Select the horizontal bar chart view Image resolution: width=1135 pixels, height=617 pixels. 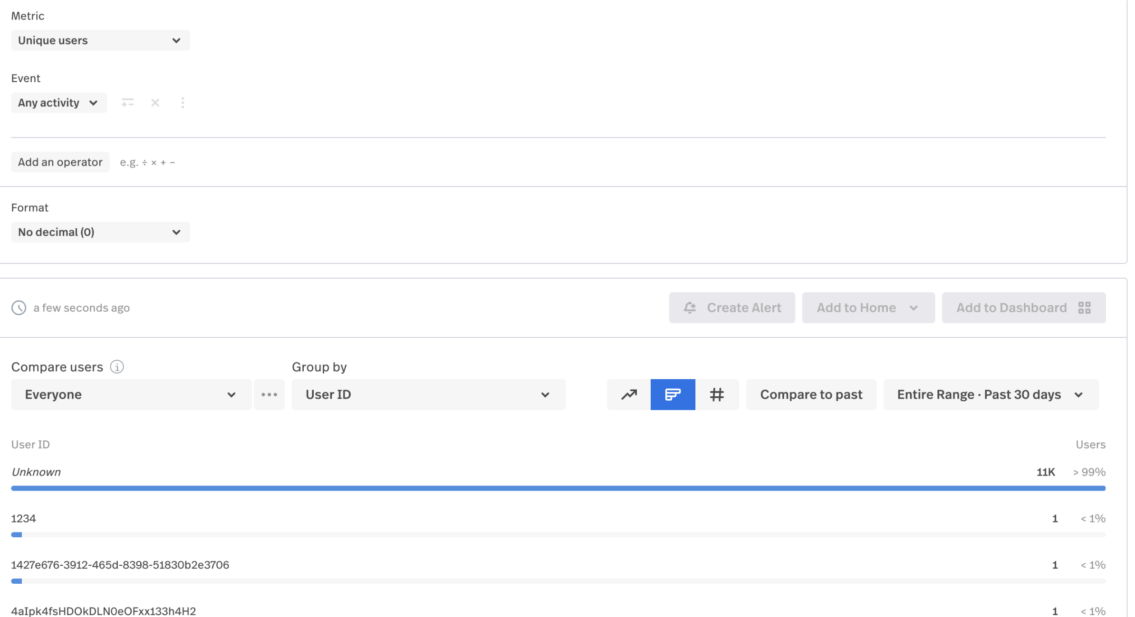[673, 394]
